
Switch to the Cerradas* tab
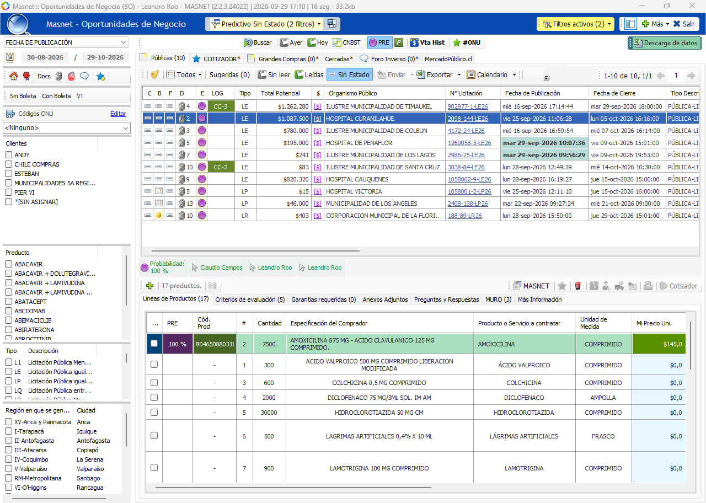point(339,58)
